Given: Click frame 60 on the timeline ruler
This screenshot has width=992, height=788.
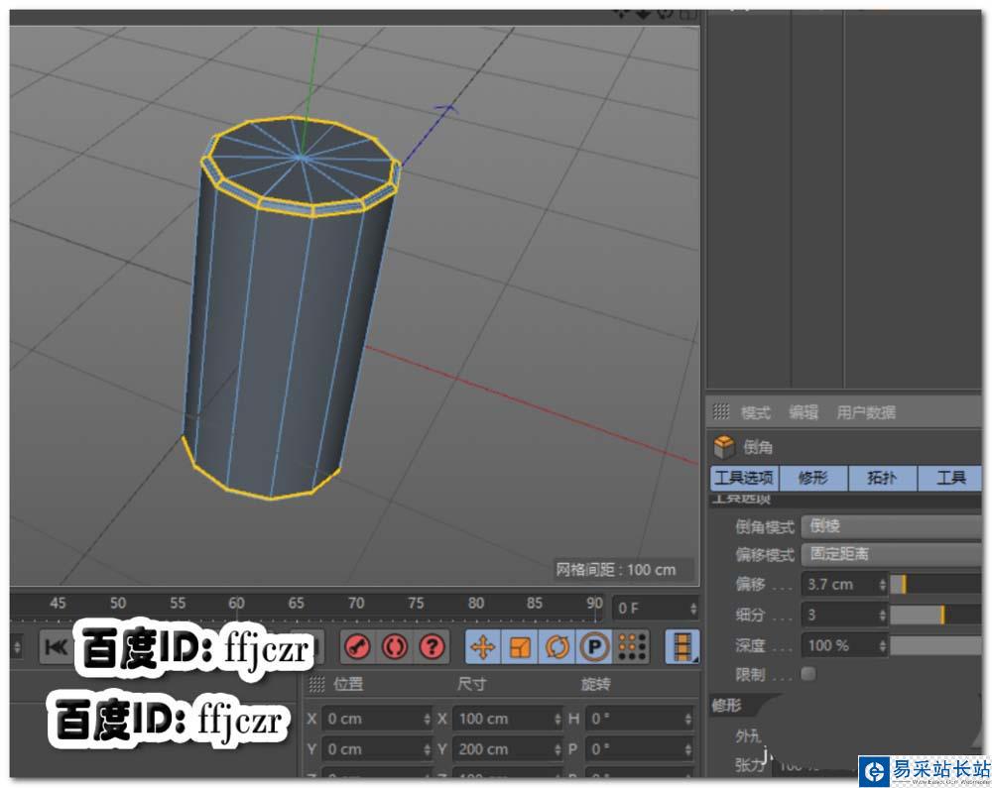Looking at the screenshot, I should tap(237, 604).
